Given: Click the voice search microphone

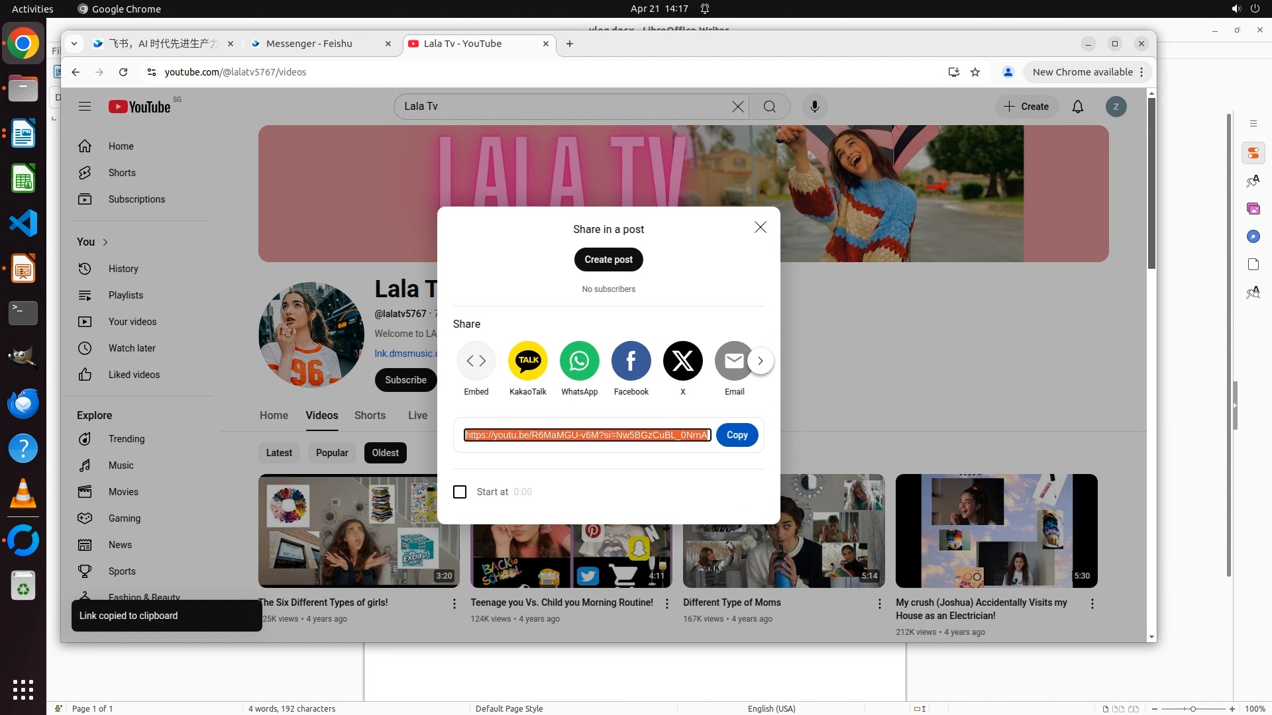Looking at the screenshot, I should (x=814, y=107).
